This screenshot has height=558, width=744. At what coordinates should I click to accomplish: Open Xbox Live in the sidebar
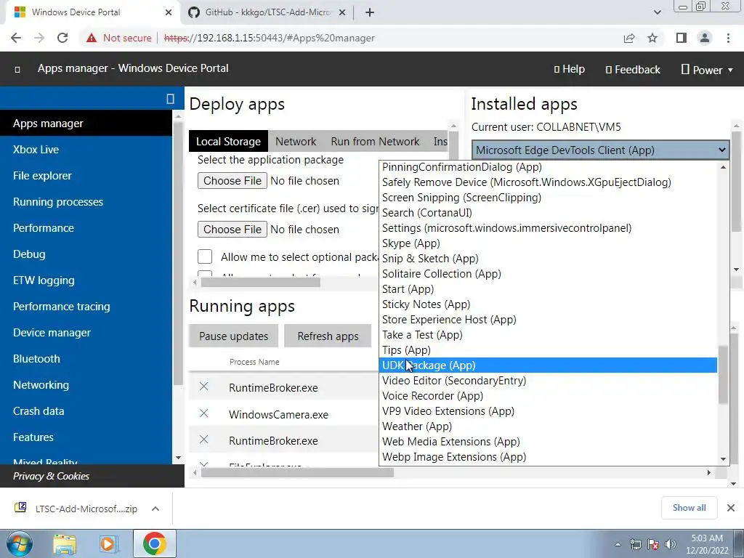pyautogui.click(x=86, y=150)
